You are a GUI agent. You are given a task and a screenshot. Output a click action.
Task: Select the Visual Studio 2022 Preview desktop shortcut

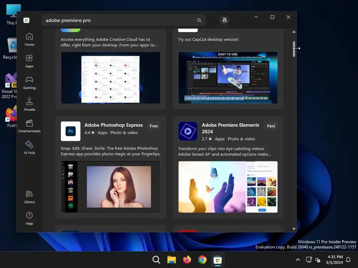click(9, 86)
